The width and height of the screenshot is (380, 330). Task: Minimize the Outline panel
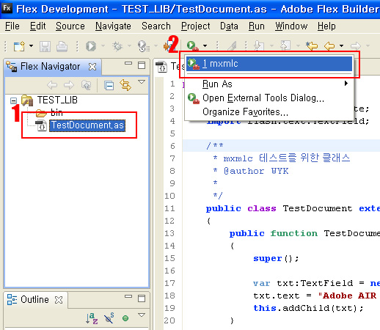pyautogui.click(x=128, y=296)
